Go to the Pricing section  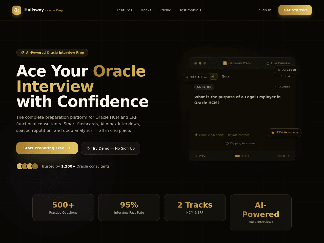165,10
